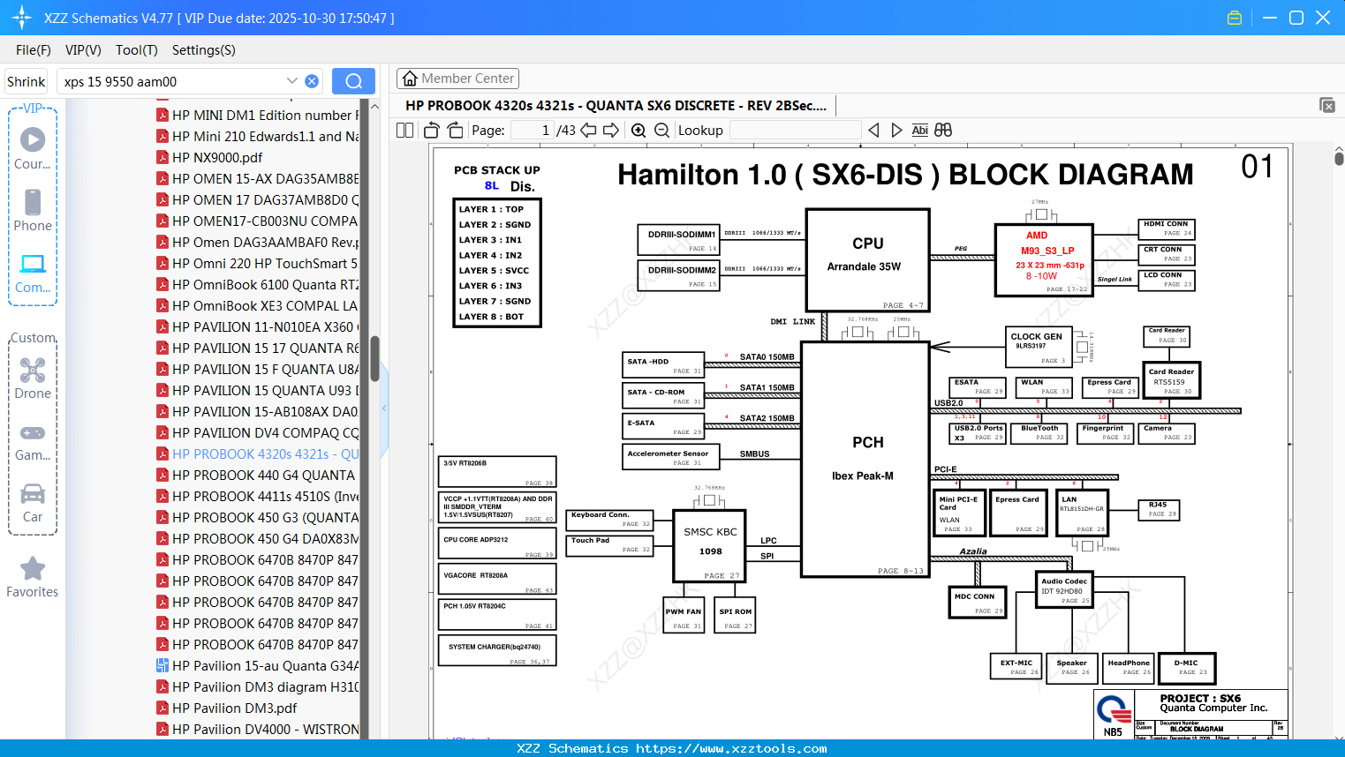
Task: Jump to previous lookup result triangle
Action: [873, 130]
